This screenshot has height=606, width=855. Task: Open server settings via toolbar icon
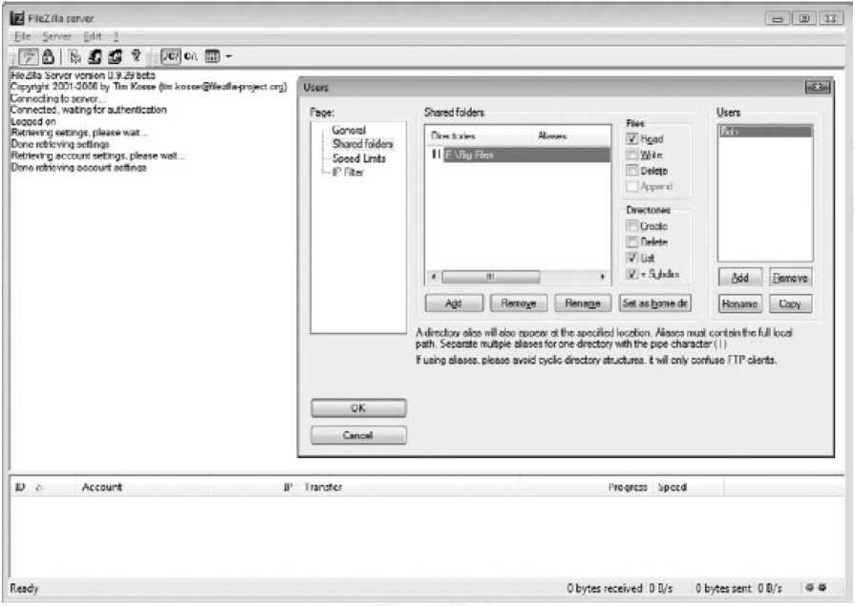click(75, 56)
